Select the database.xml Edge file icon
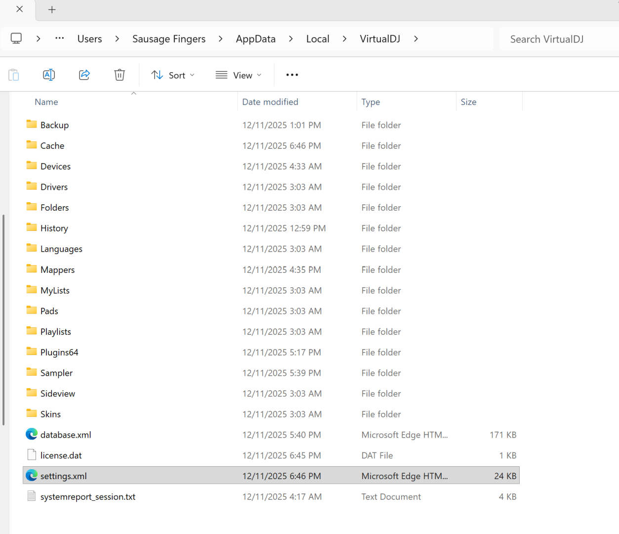Viewport: 619px width, 534px height. click(x=32, y=434)
